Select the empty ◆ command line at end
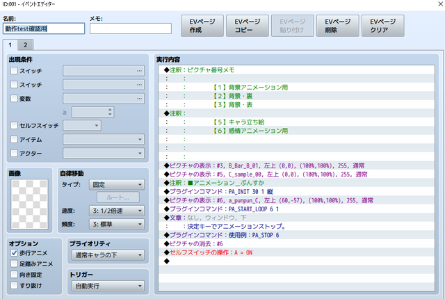 [296, 261]
